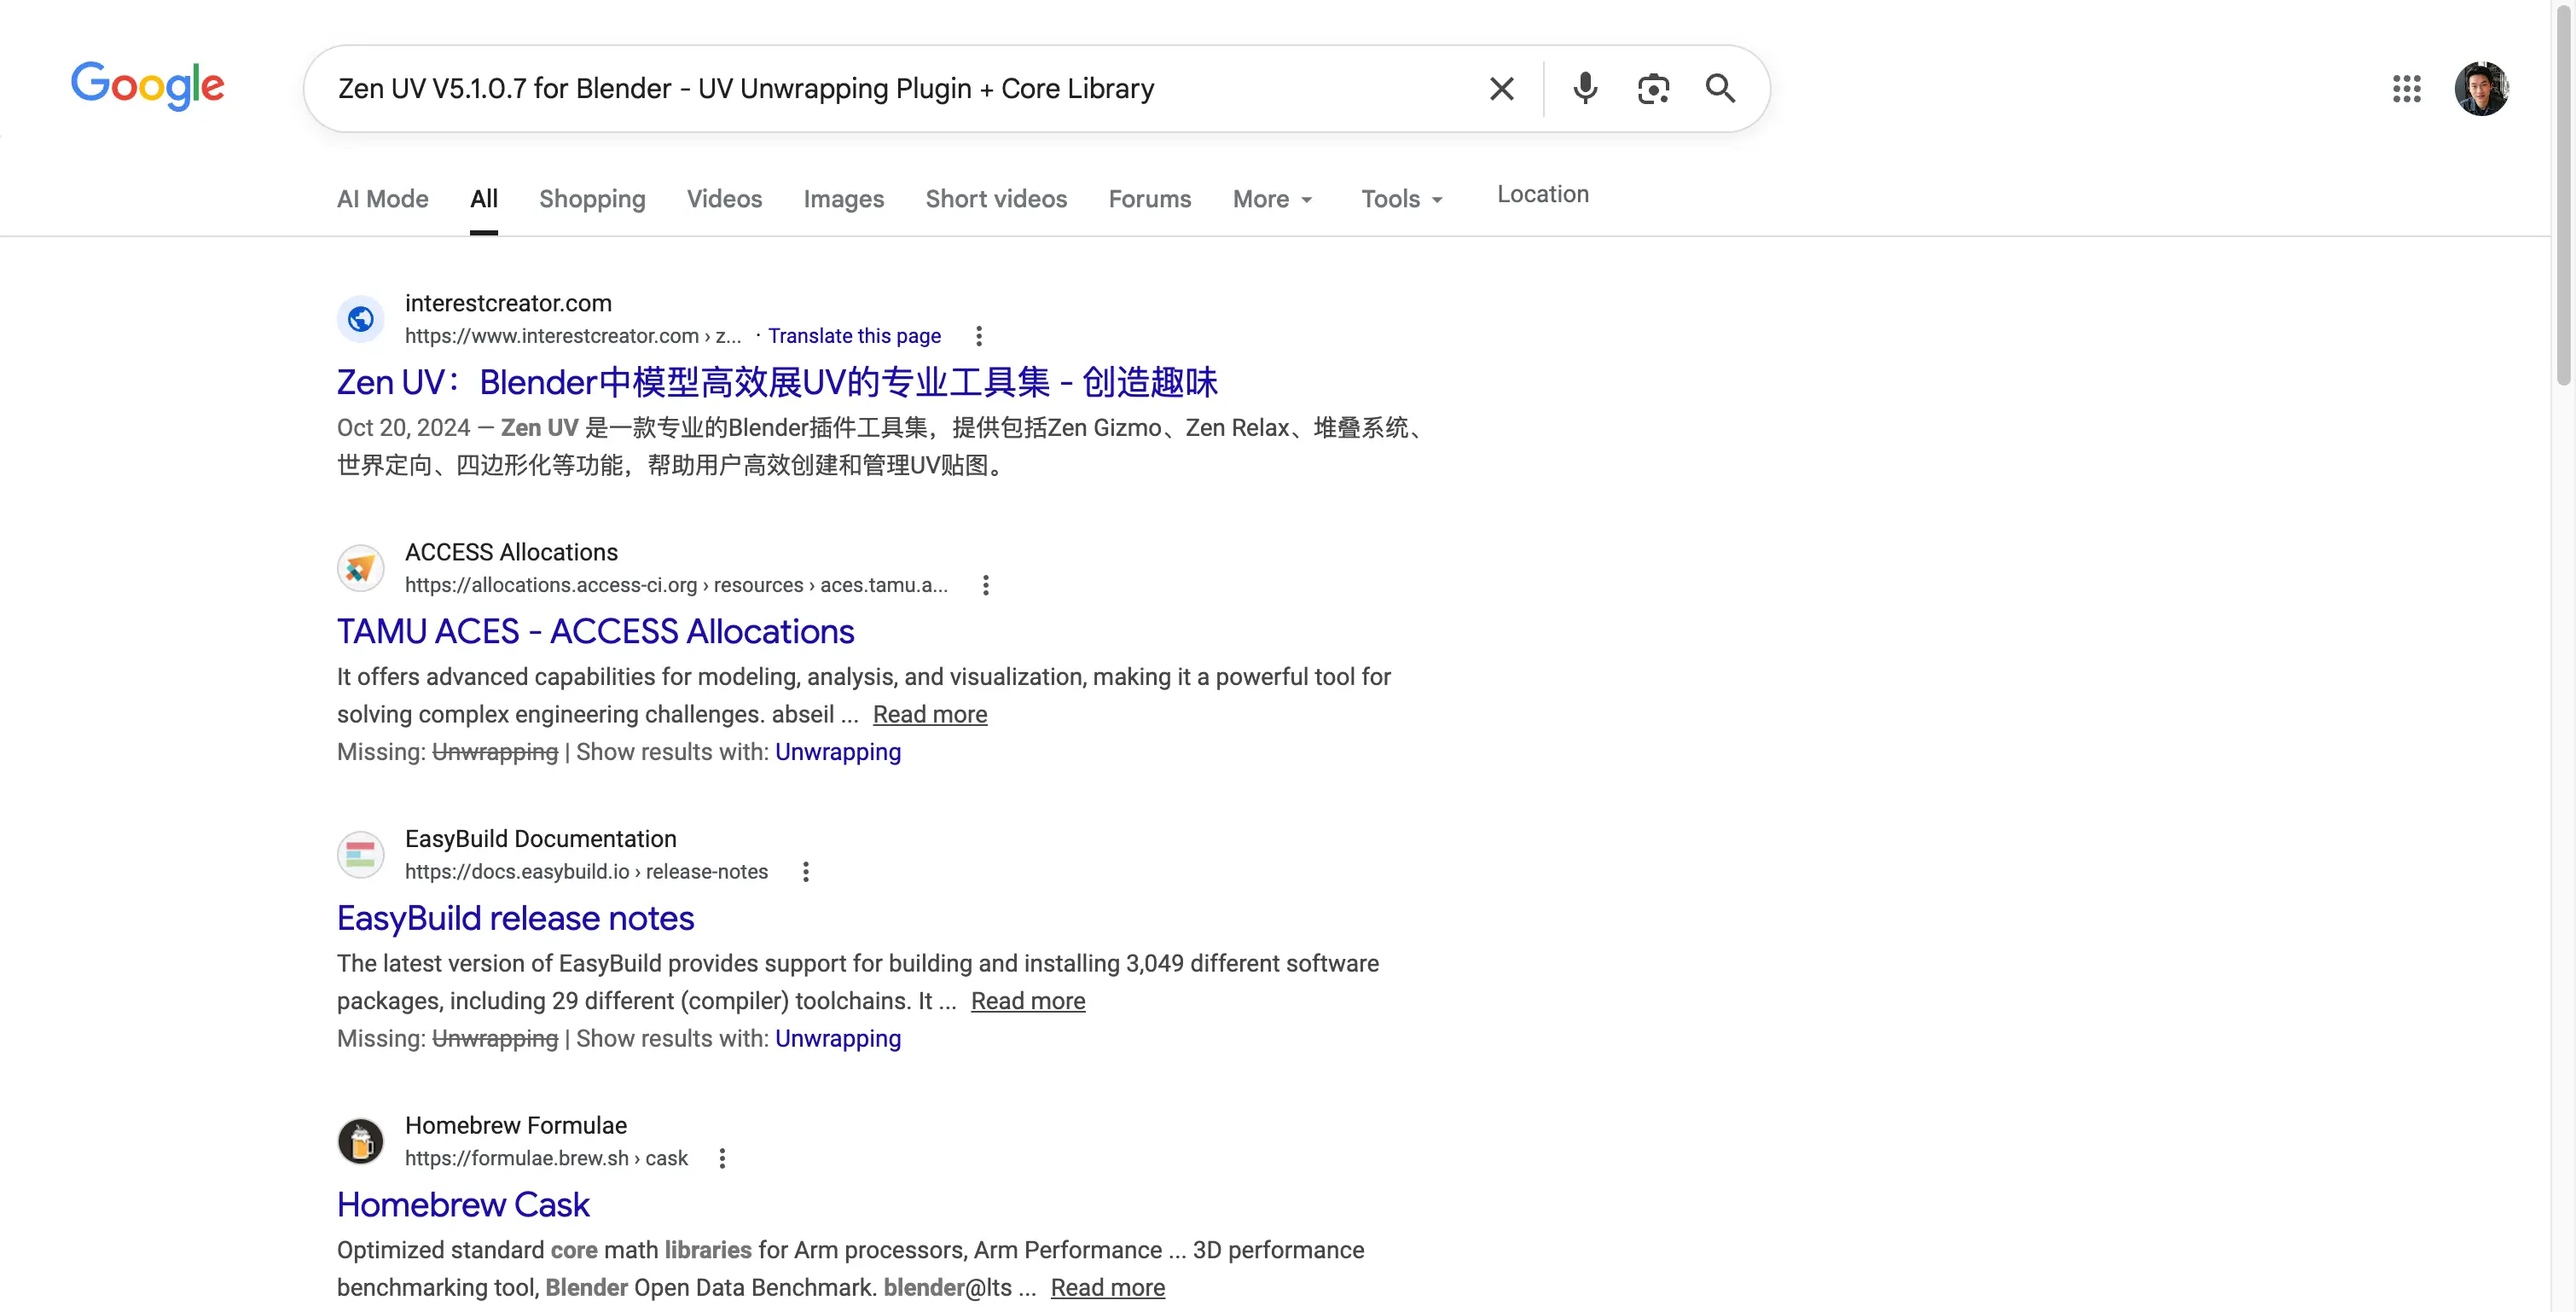Click inside the search text field

(900, 89)
